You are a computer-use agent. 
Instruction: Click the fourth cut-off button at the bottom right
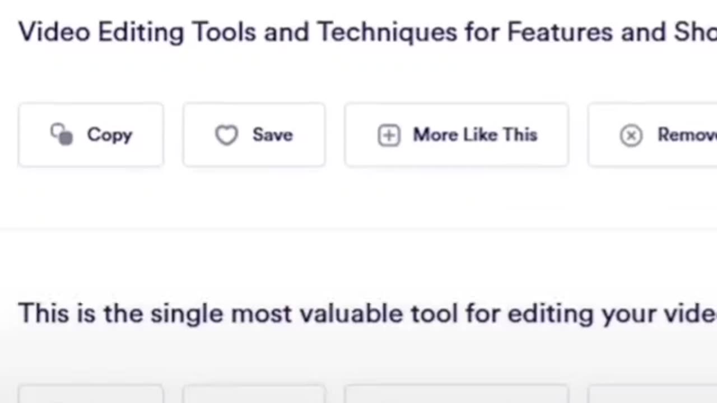click(653, 393)
